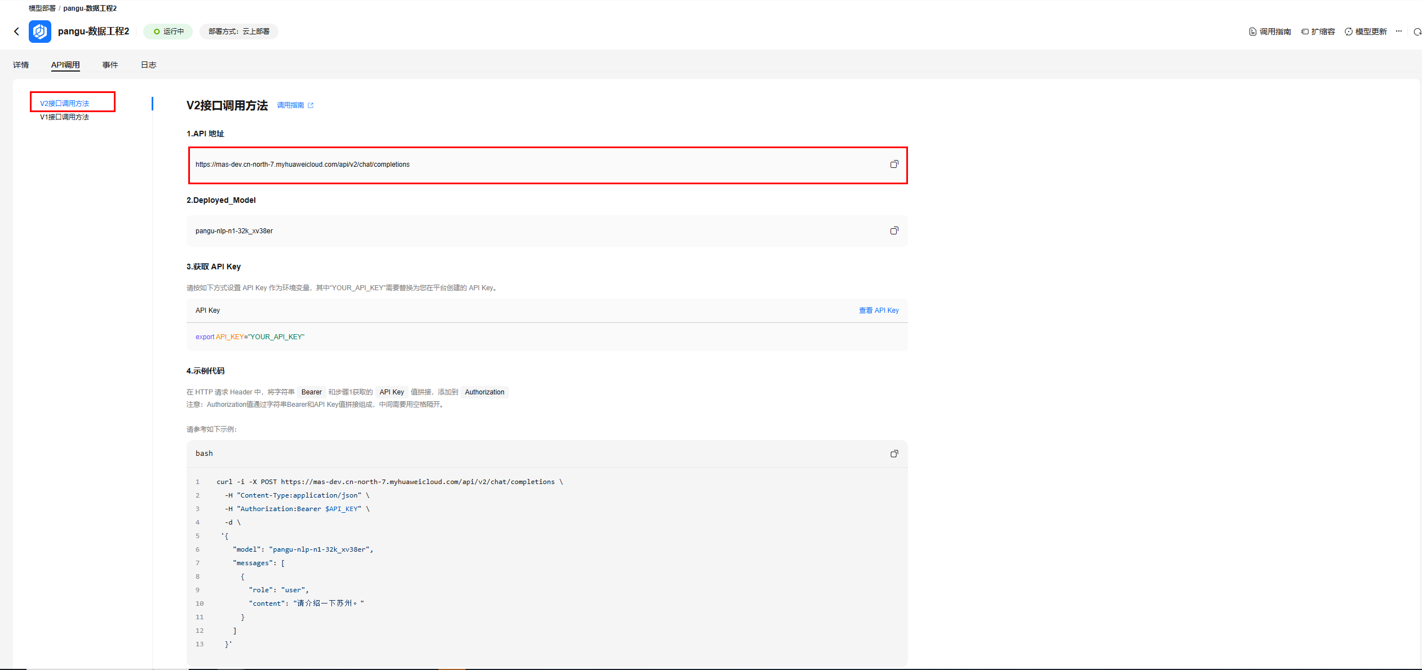Click the 查看 API Key link
Image resolution: width=1422 pixels, height=670 pixels.
tap(878, 310)
